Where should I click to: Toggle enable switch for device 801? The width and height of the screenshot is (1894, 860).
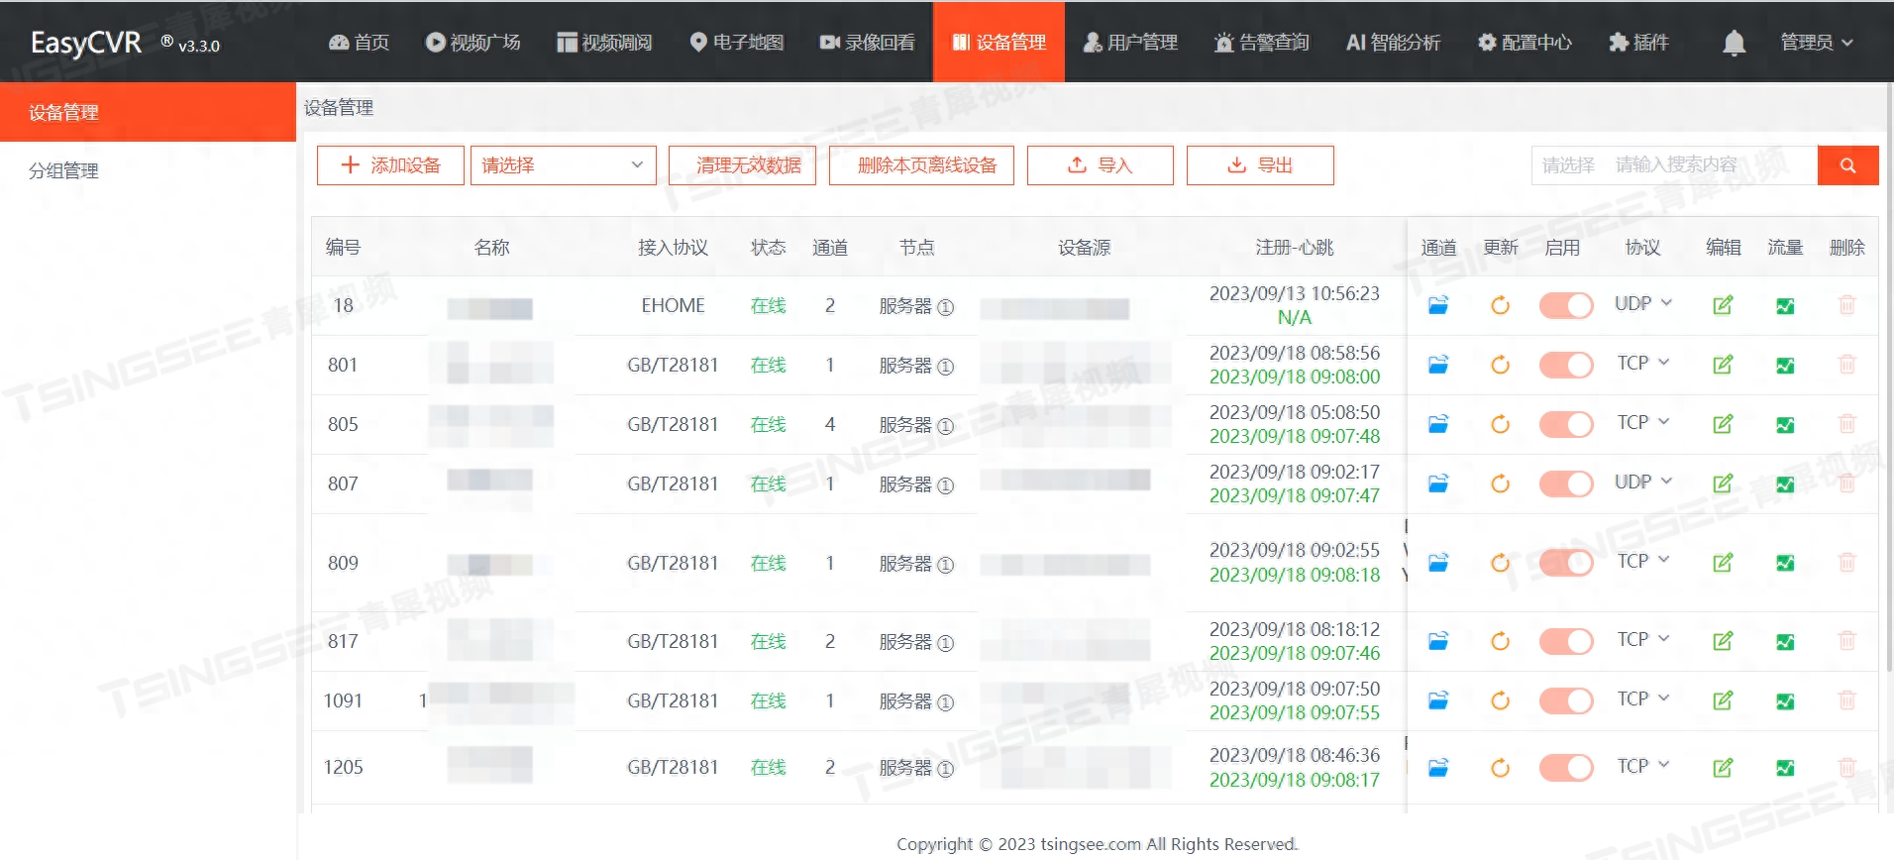pyautogui.click(x=1566, y=365)
